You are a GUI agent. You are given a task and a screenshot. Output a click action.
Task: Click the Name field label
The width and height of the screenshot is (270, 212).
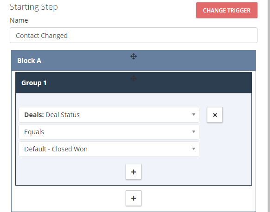click(x=19, y=20)
